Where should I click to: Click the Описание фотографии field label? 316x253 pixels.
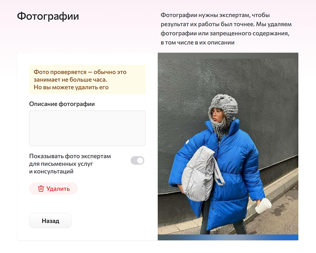click(62, 104)
